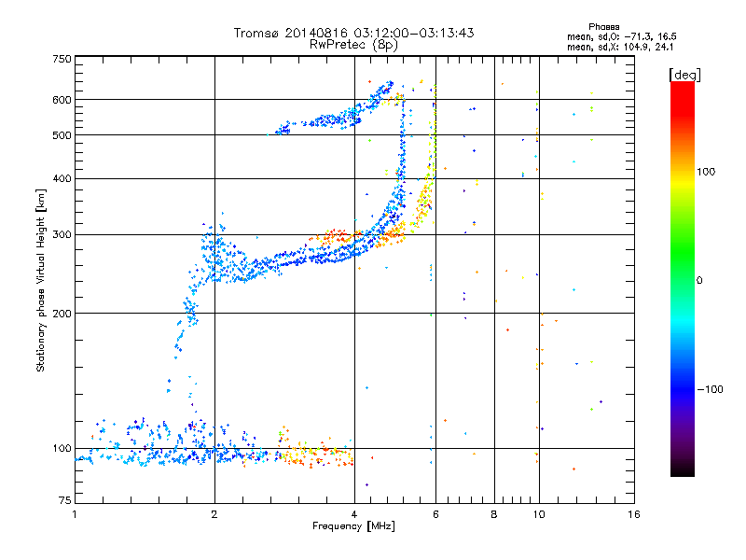Click the black bottom of the colorbar

tap(683, 469)
